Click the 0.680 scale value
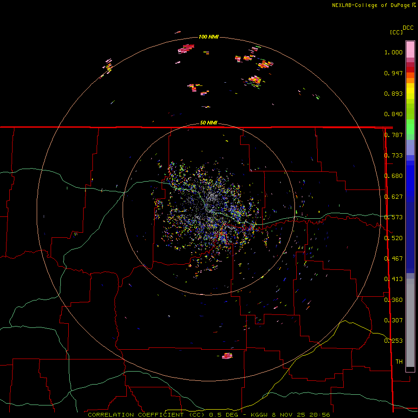418x418 pixels. (x=393, y=176)
